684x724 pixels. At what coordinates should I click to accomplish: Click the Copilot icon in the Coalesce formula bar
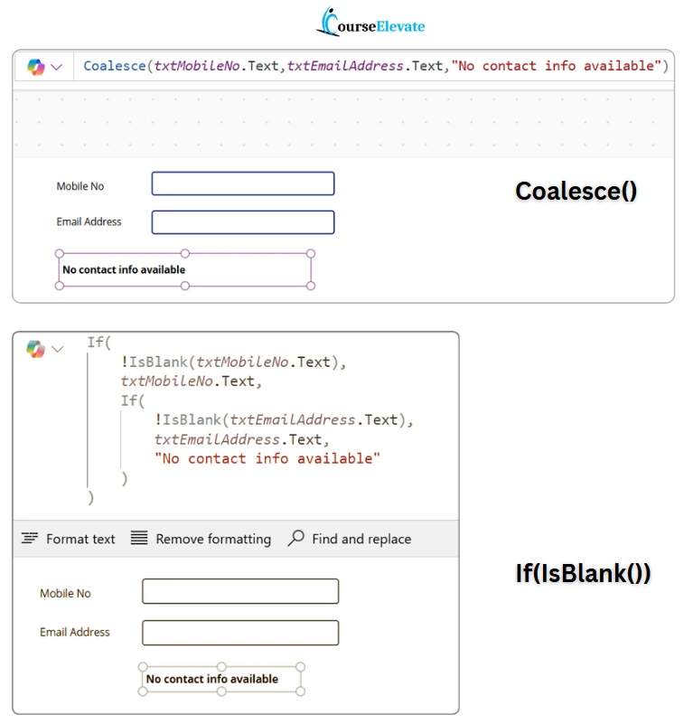coord(34,64)
